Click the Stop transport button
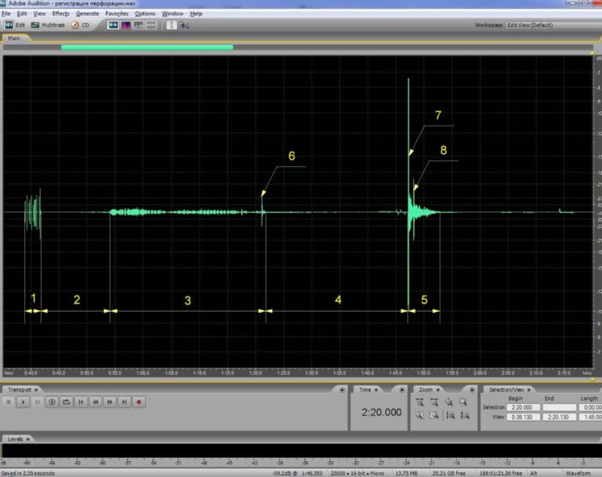 click(x=9, y=402)
